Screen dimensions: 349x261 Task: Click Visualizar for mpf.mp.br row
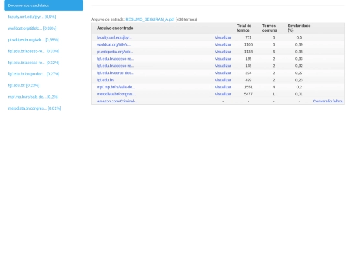(223, 87)
